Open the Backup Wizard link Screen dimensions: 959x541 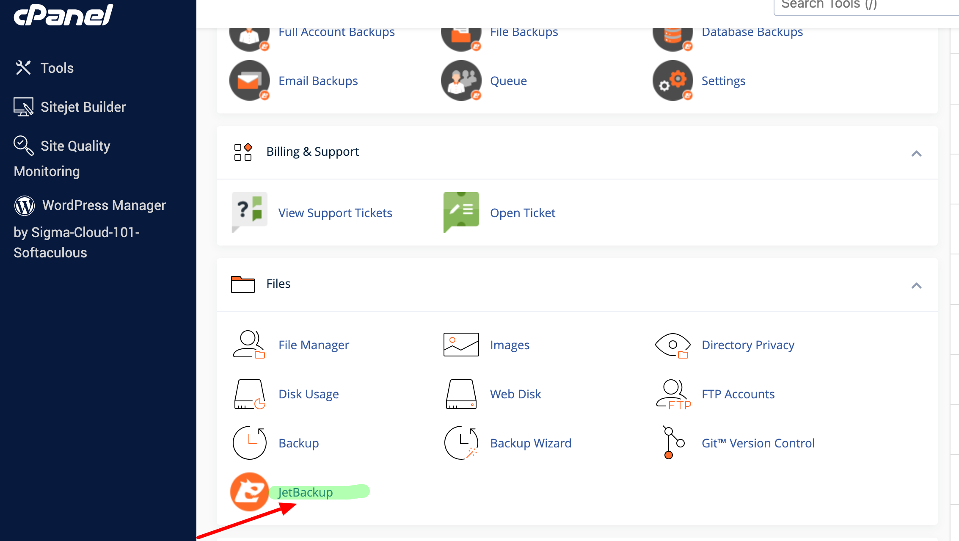(x=531, y=443)
